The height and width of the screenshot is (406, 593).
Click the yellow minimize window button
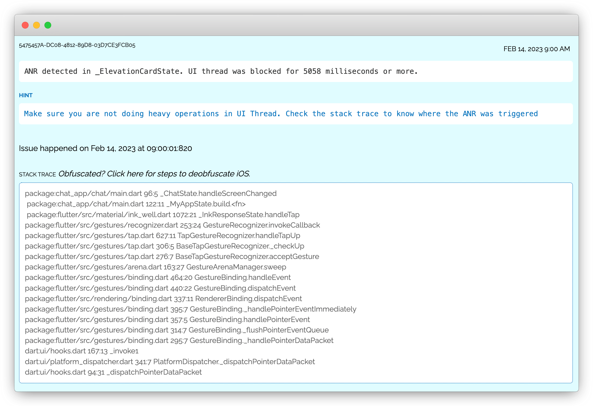[37, 25]
